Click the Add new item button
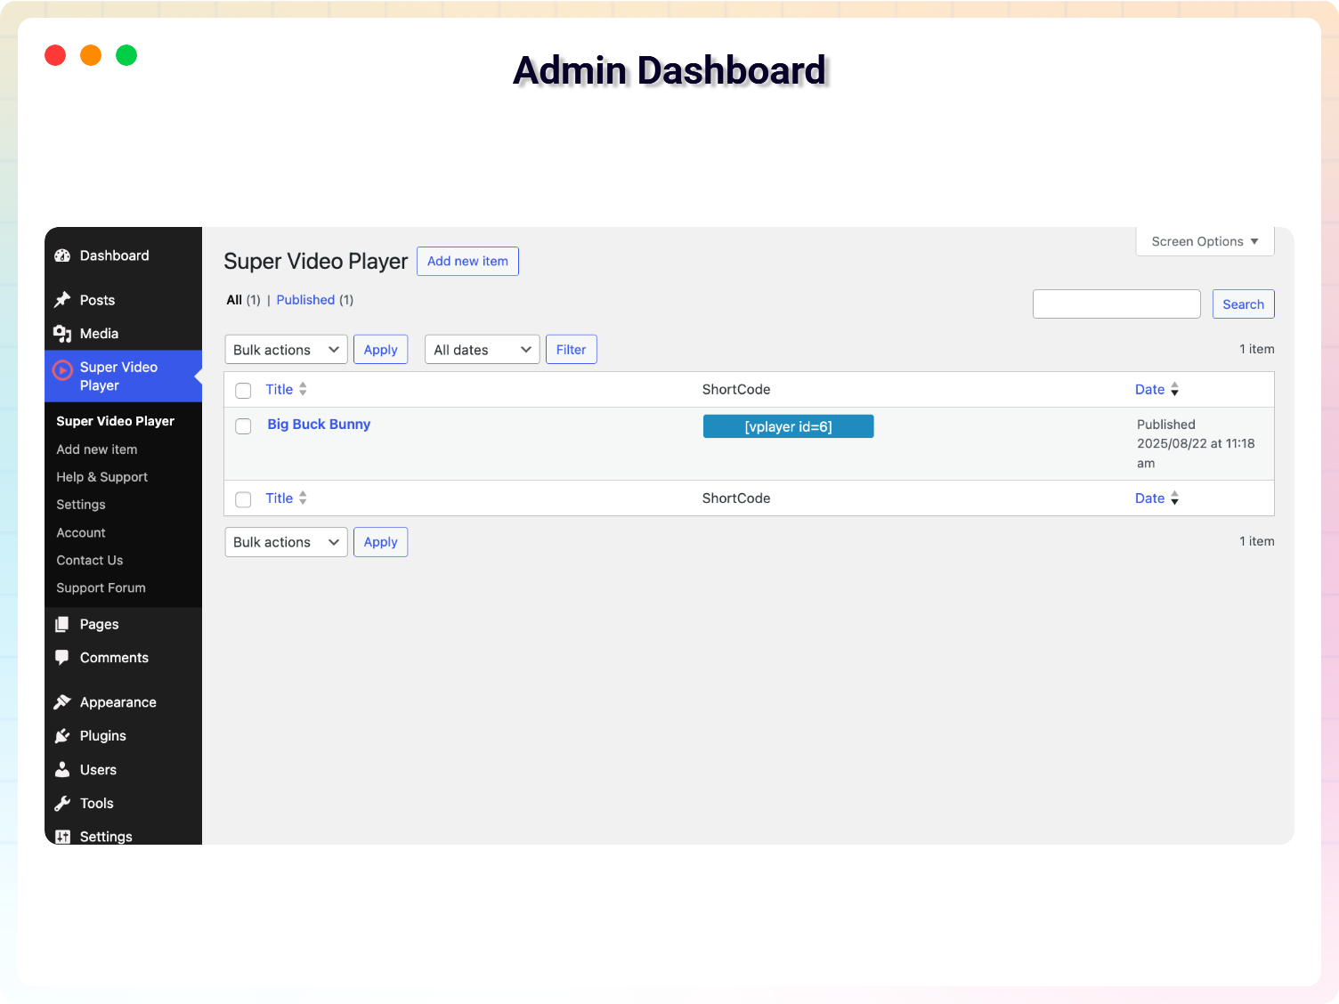This screenshot has width=1339, height=1004. pyautogui.click(x=467, y=262)
